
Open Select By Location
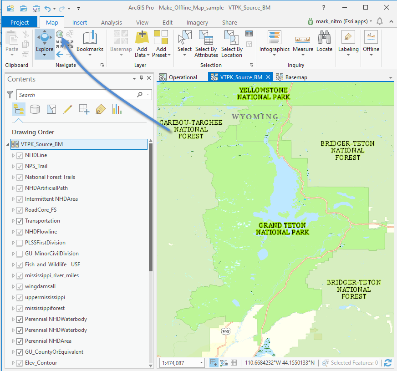[232, 44]
